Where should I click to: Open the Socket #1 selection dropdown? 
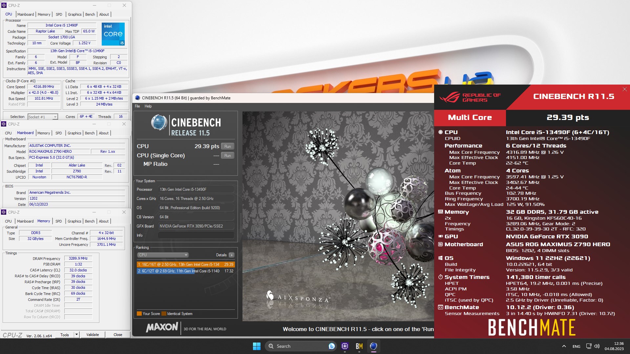tap(43, 117)
